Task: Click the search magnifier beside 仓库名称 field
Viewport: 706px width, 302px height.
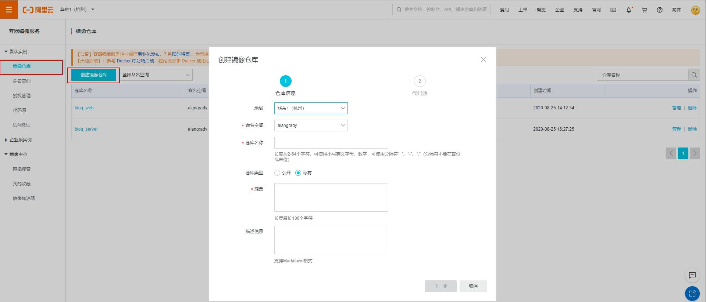Action: (x=694, y=75)
